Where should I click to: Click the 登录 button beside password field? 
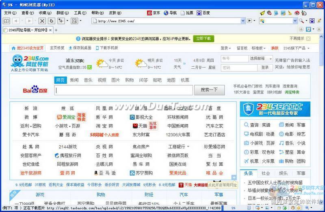[265, 68]
